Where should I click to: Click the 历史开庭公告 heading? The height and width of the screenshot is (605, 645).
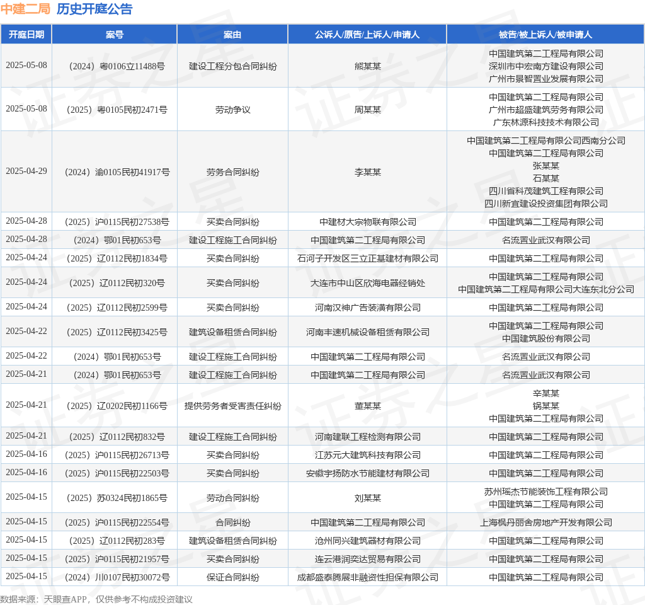coord(94,9)
